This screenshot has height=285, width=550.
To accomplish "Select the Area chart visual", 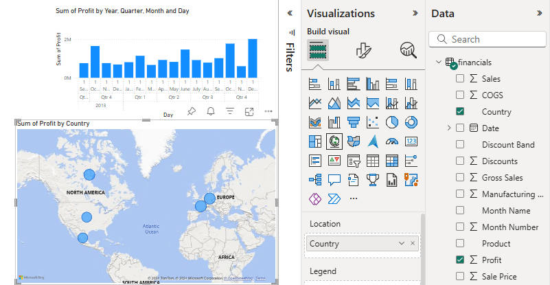I will coord(334,103).
